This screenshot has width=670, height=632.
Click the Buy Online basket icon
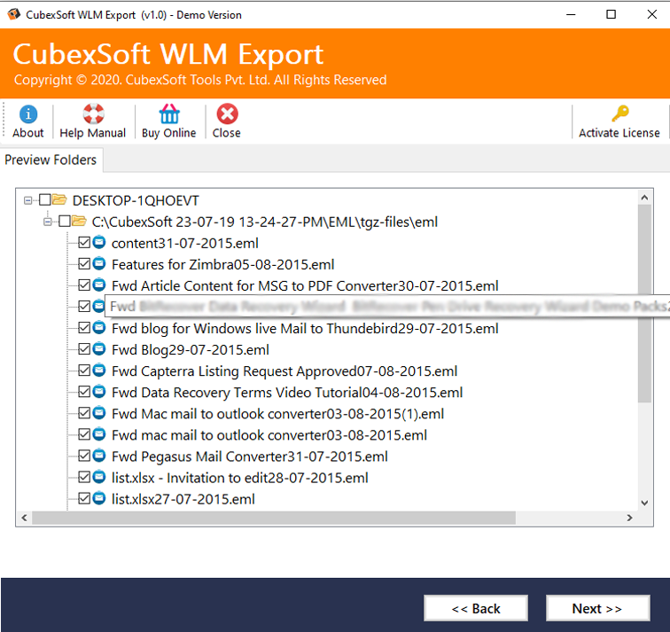point(168,114)
